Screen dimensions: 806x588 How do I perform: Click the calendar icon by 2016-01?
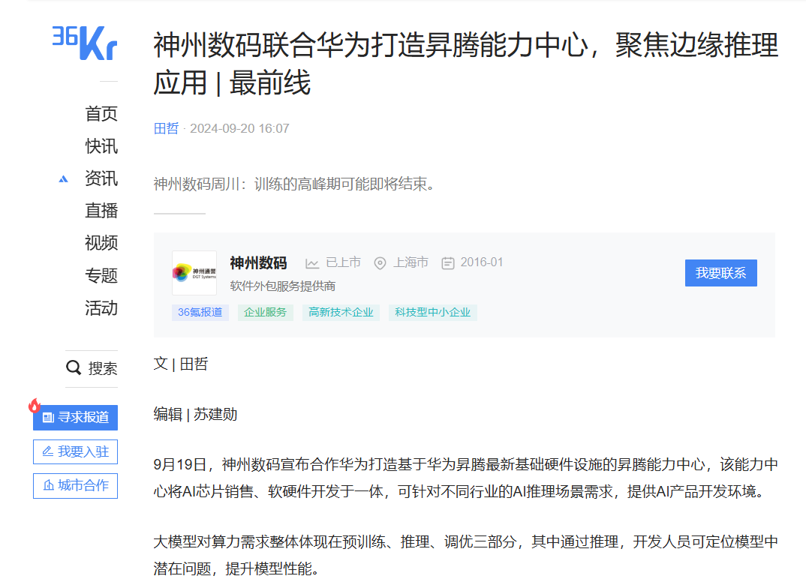(448, 263)
